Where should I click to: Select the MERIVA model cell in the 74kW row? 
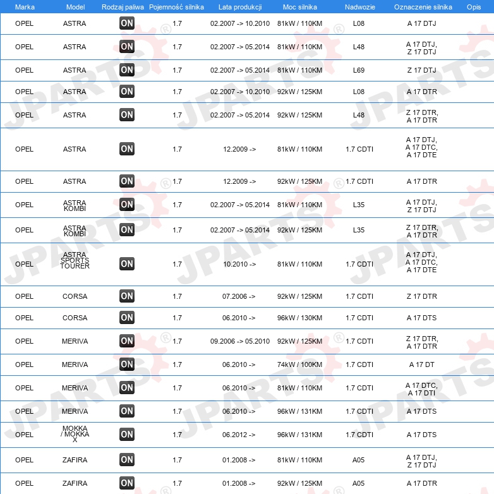click(75, 364)
